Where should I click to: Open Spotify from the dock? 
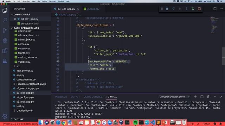tap(135, 122)
